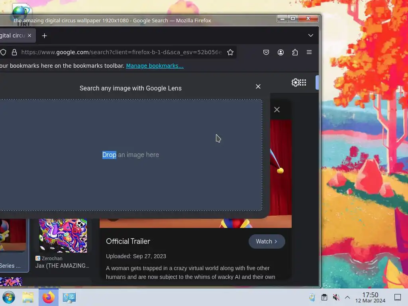Minimize the Firefox window
The height and width of the screenshot is (306, 408).
click(282, 18)
